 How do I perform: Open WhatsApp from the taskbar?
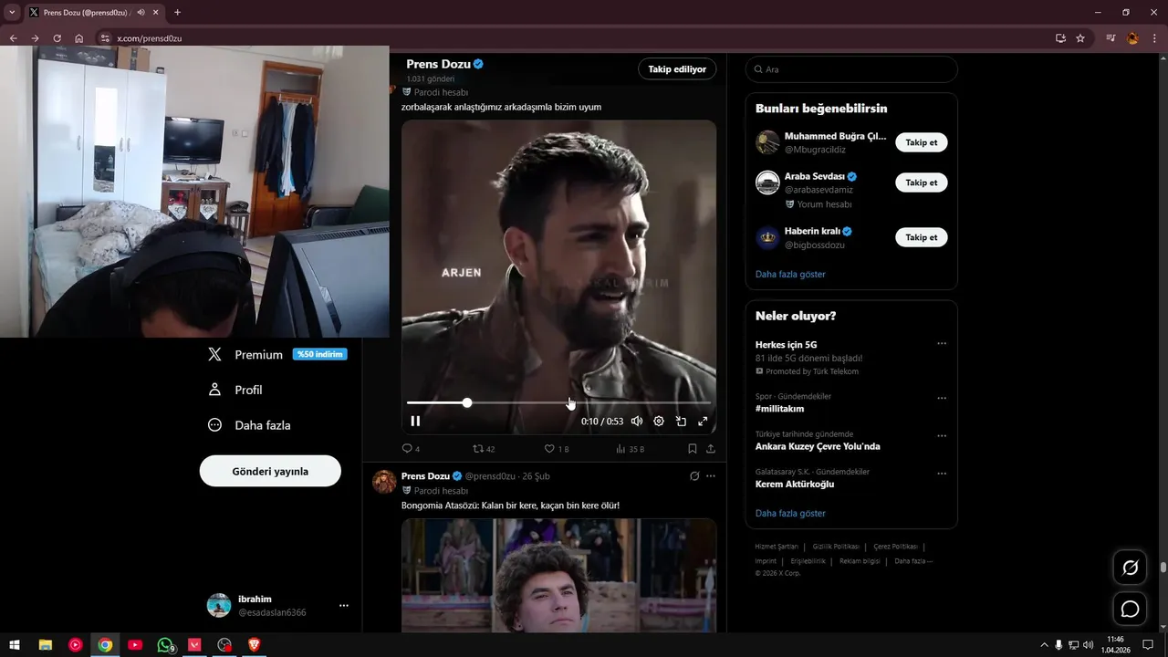coord(165,645)
